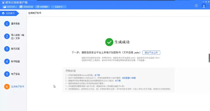Viewport: 210px width, 111px height.
Task: Minimize the 政采云投标客户端 window
Action: click(x=204, y=2)
